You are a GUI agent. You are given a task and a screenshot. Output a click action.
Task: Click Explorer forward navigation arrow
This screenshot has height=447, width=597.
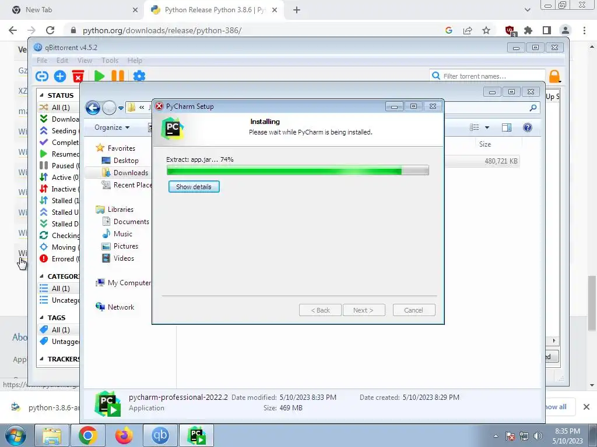(x=109, y=108)
